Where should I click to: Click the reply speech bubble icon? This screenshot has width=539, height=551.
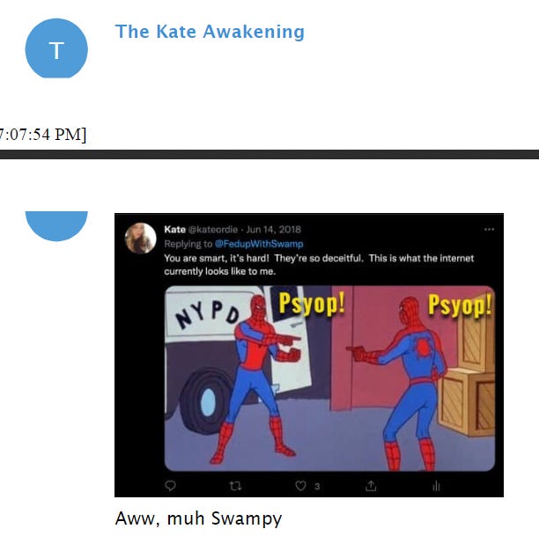point(170,486)
